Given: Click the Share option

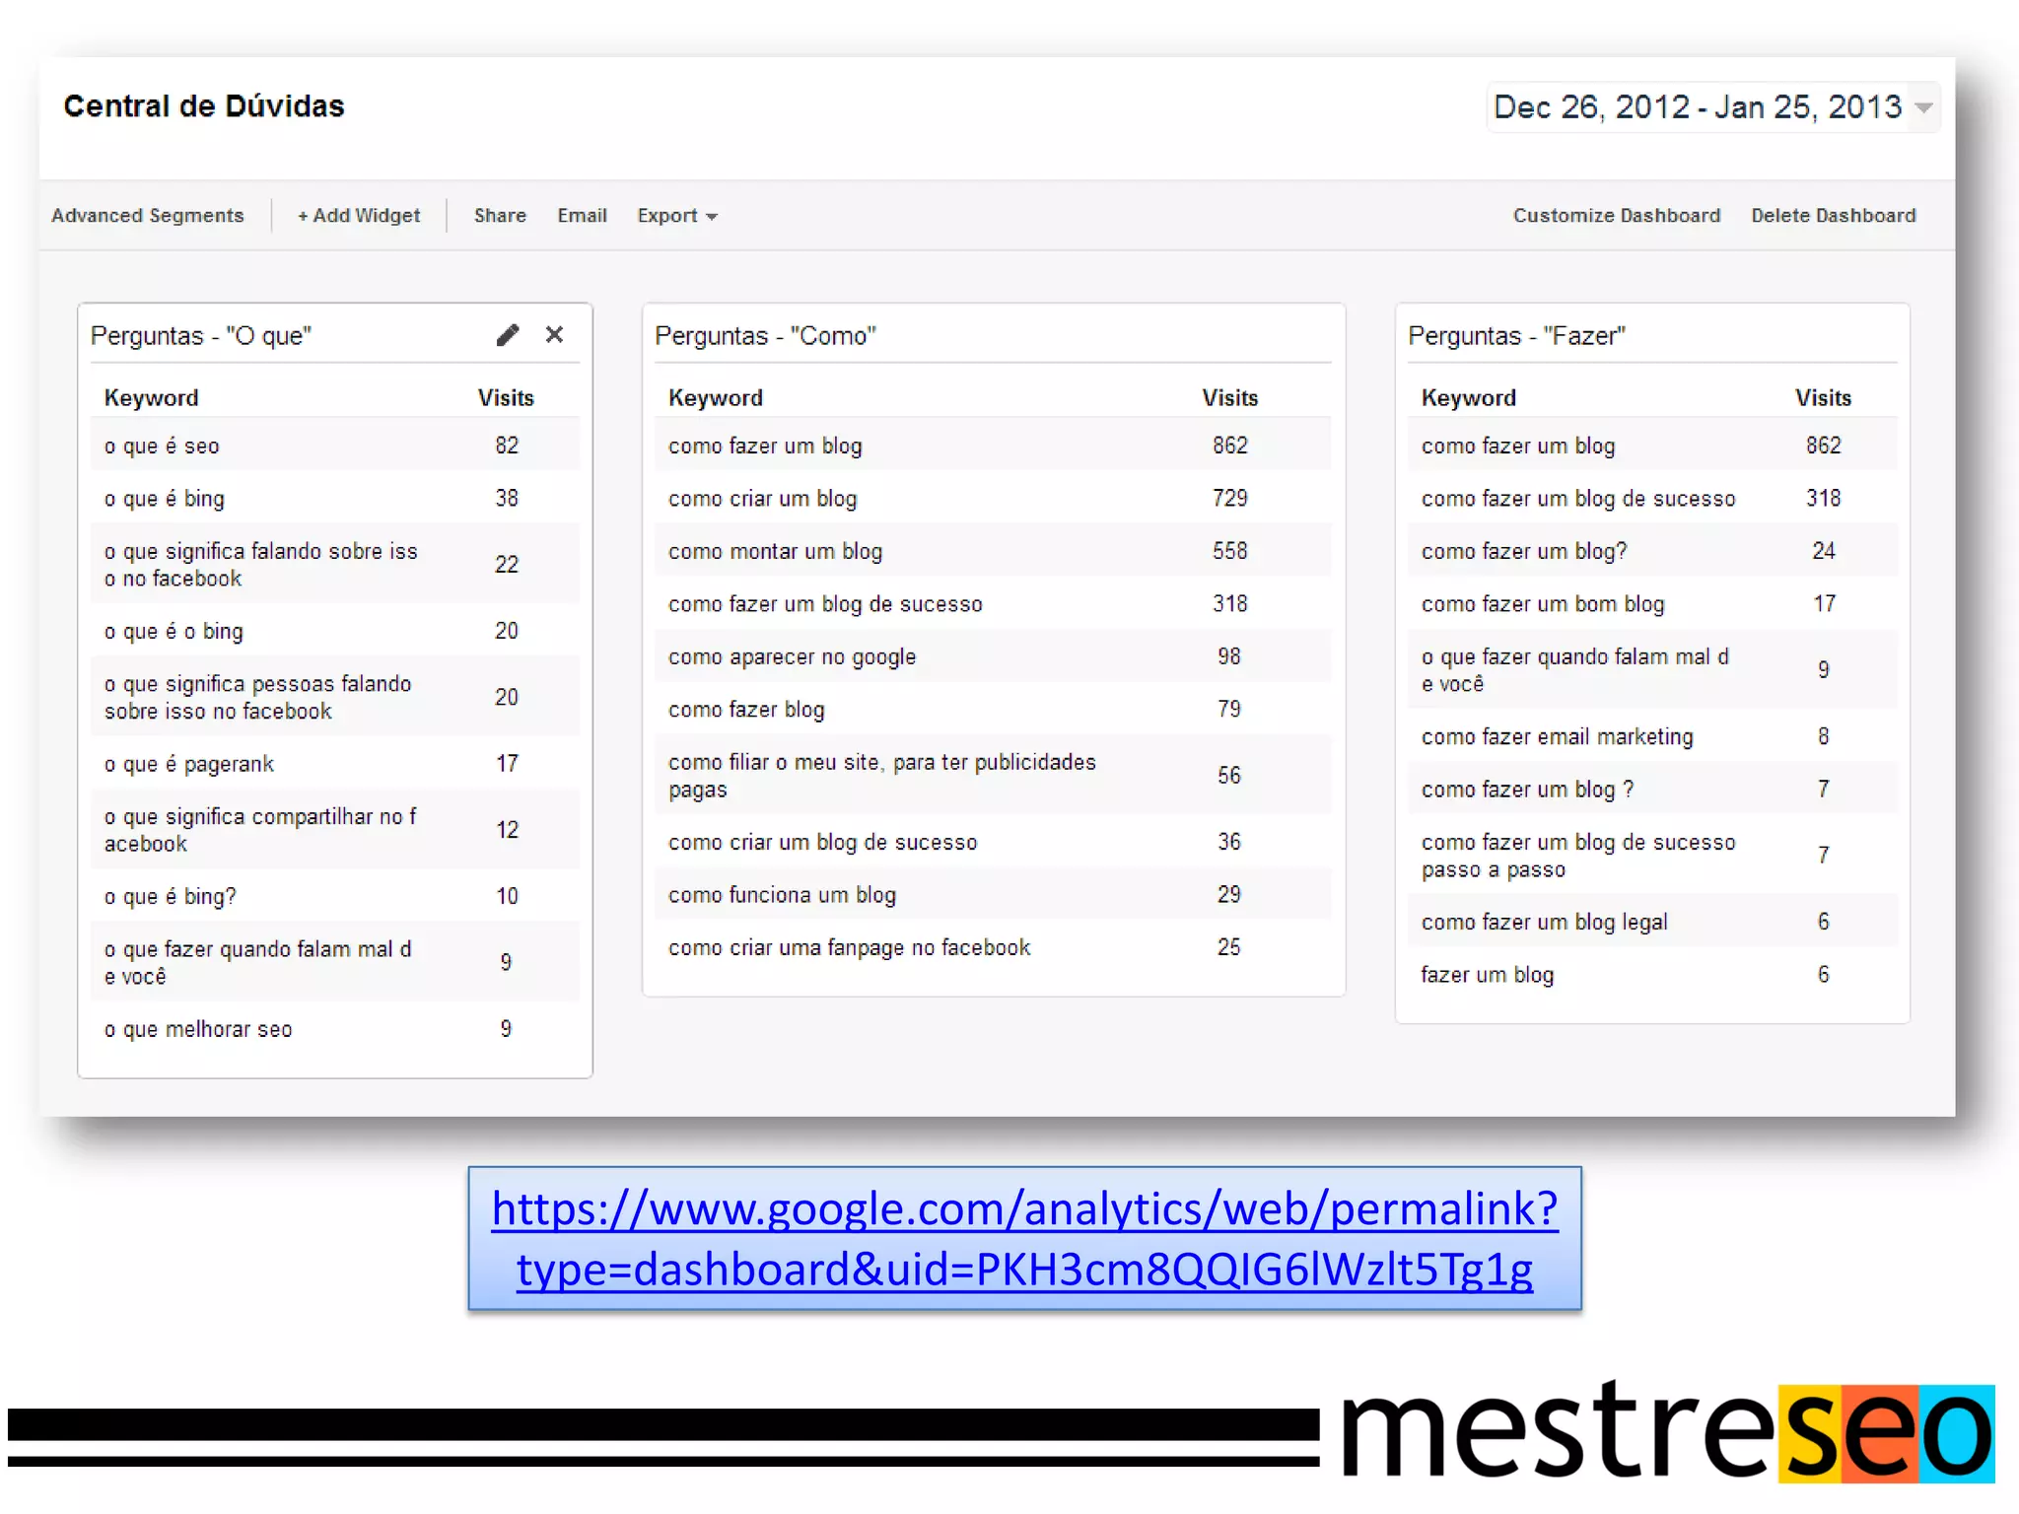Looking at the screenshot, I should [500, 216].
